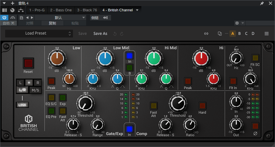Toggle the EQ Pre button
The height and width of the screenshot is (147, 275).
(51, 111)
